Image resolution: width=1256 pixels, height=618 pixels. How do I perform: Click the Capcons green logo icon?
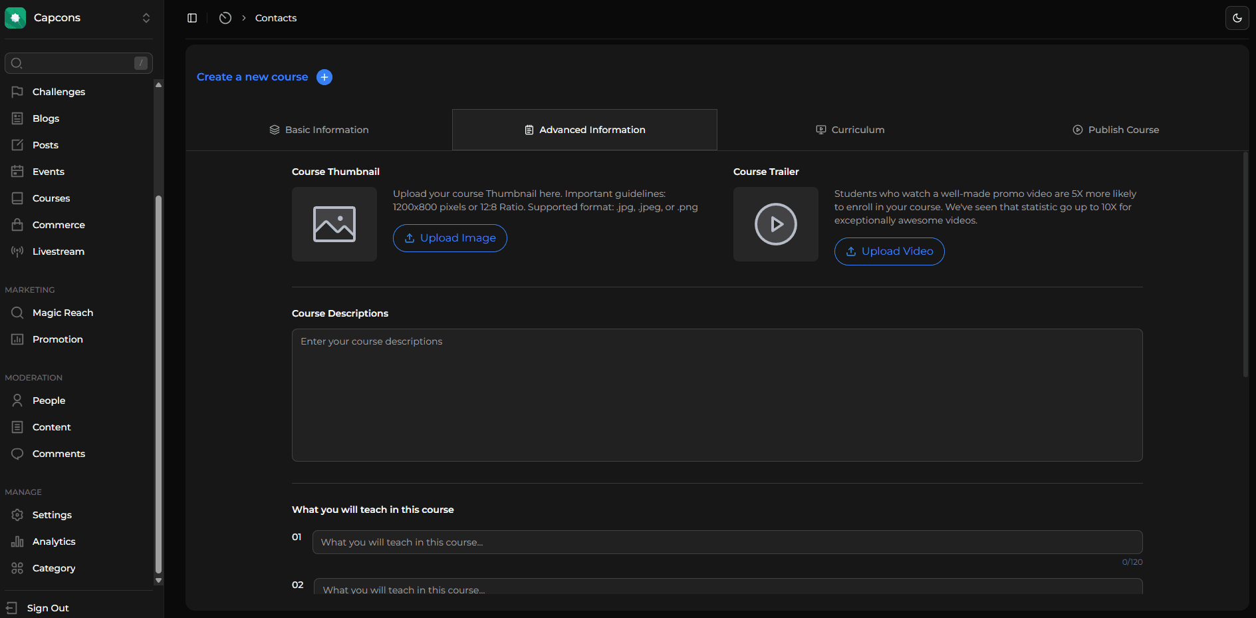click(15, 18)
